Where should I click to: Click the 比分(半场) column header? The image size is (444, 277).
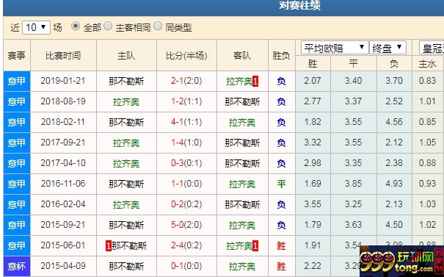pos(186,56)
